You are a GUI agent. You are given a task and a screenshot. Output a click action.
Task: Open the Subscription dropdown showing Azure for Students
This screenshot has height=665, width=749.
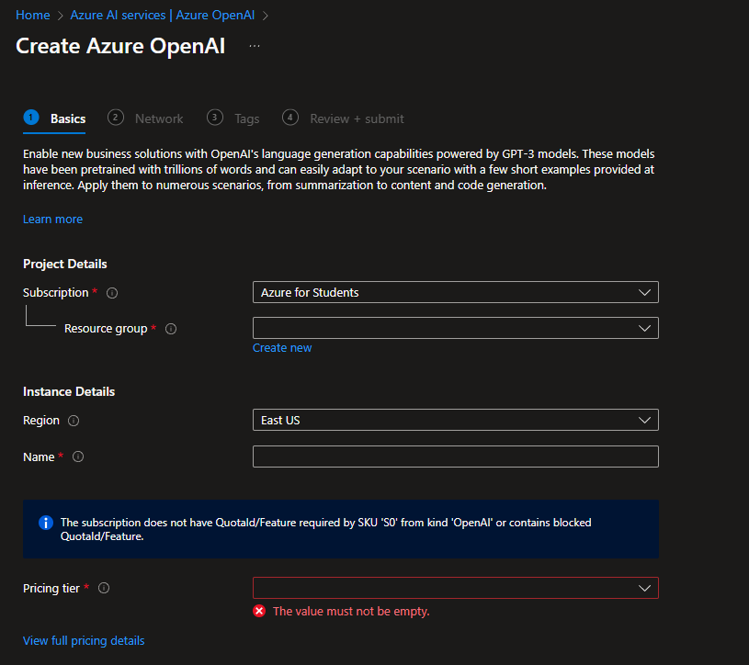[455, 292]
